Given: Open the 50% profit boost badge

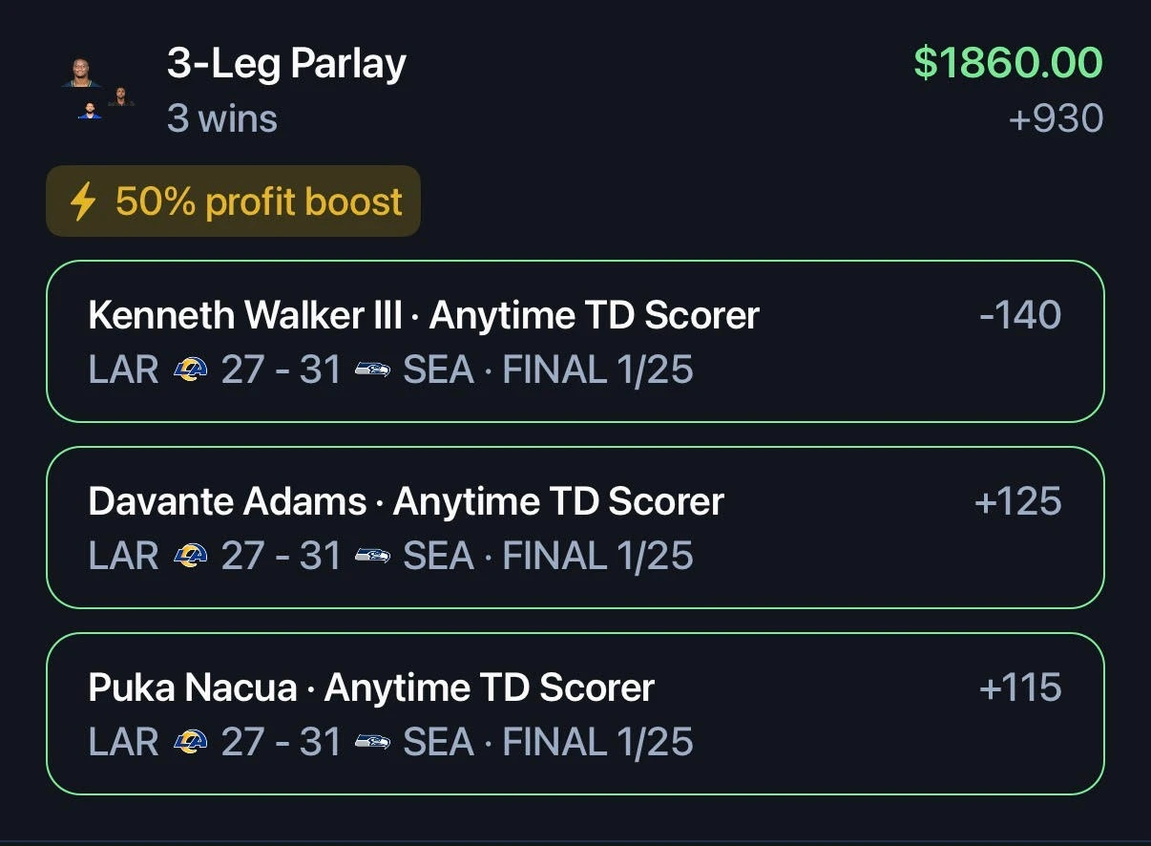Looking at the screenshot, I should (233, 201).
